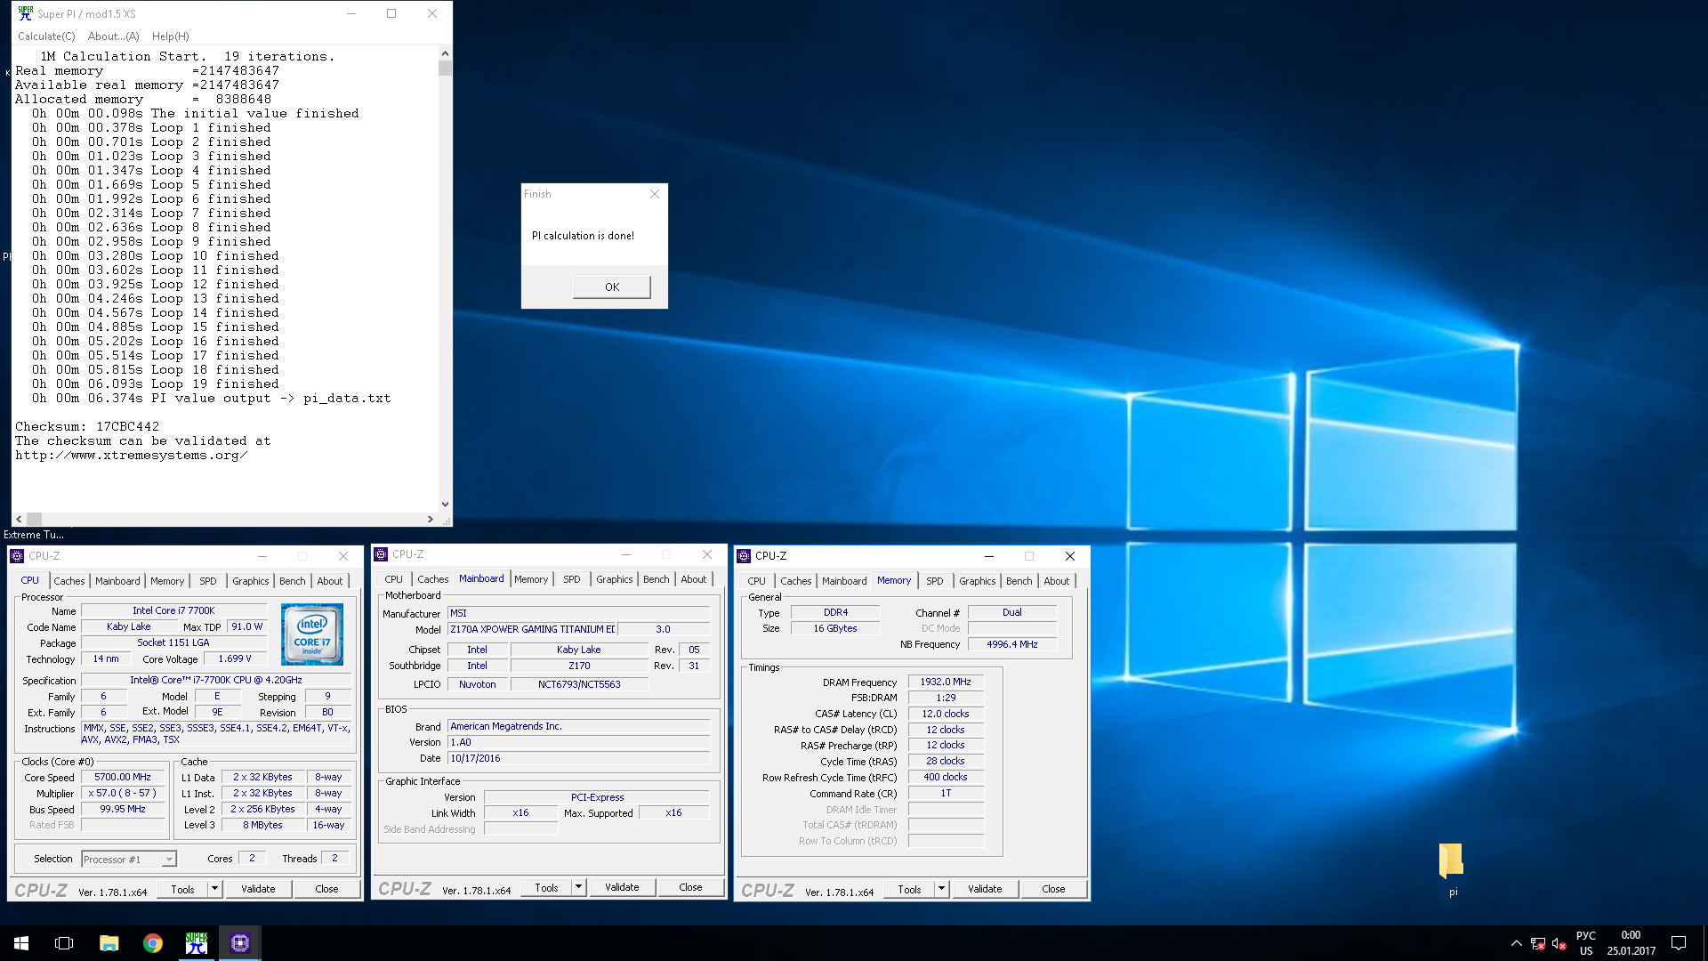Click the language indicator РУС US in tray
1708x961 pixels.
[1585, 943]
